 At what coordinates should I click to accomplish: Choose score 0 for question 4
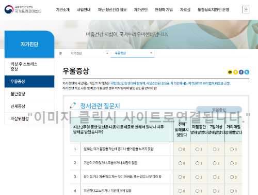[180, 191]
